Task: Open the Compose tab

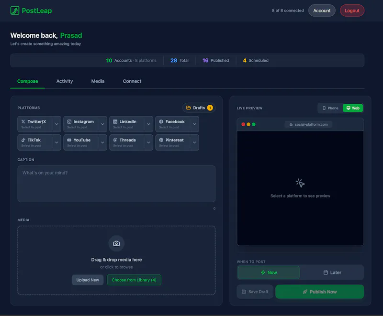Action: click(28, 81)
